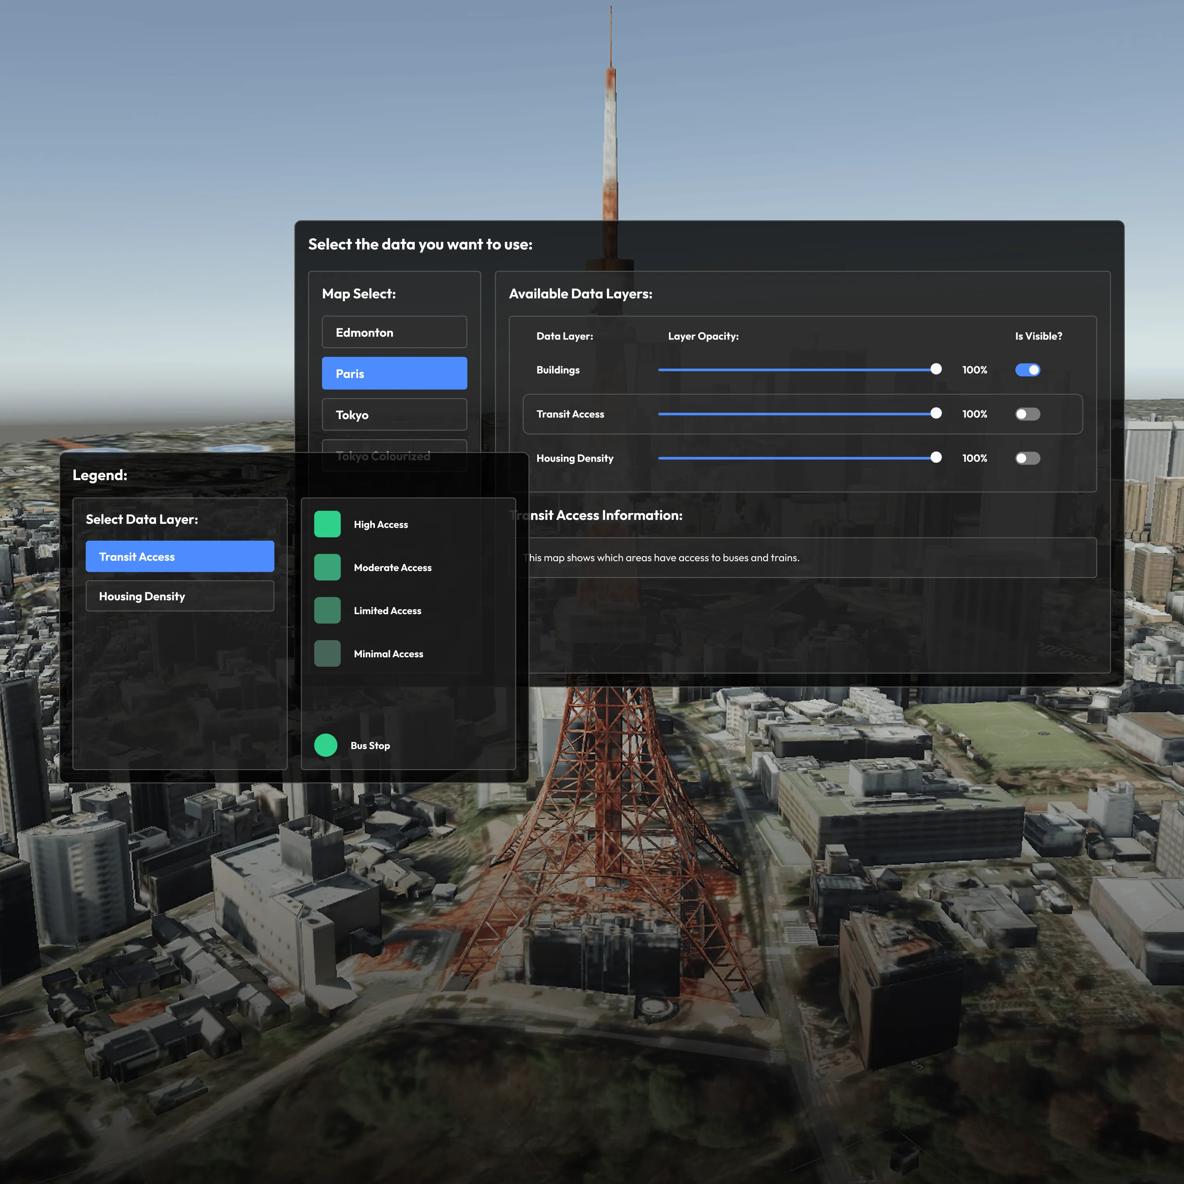Image resolution: width=1184 pixels, height=1184 pixels.
Task: Click the High Access color swatch
Action: (327, 525)
